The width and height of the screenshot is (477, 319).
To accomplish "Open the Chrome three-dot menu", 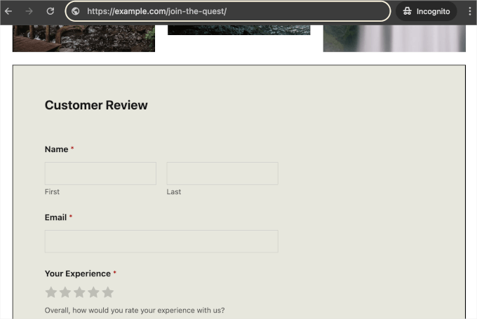I will coord(469,11).
